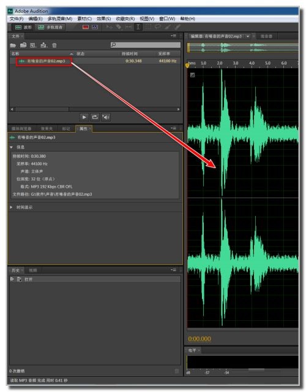Switch to the 媒体浏览器 tab
Image resolution: width=306 pixels, height=392 pixels.
click(x=21, y=129)
